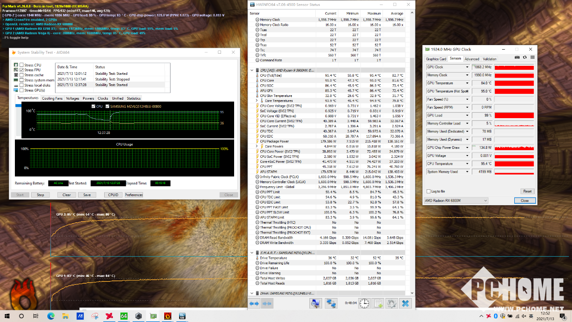Open the dark cube app in taskbar
This screenshot has width=572, height=322.
[x=138, y=316]
